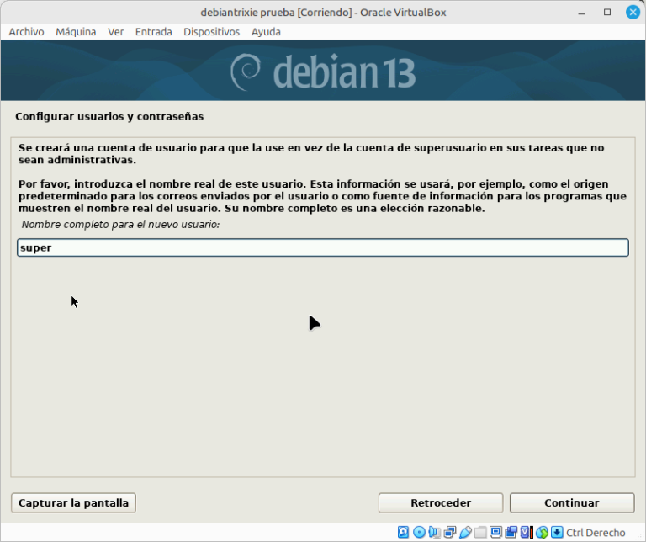This screenshot has height=542, width=646.
Task: Open the Dispositivos menu
Action: click(x=211, y=32)
